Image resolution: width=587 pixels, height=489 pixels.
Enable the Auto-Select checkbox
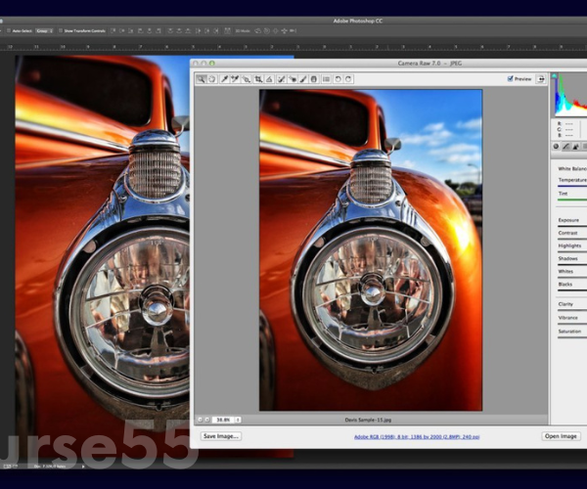tap(9, 30)
